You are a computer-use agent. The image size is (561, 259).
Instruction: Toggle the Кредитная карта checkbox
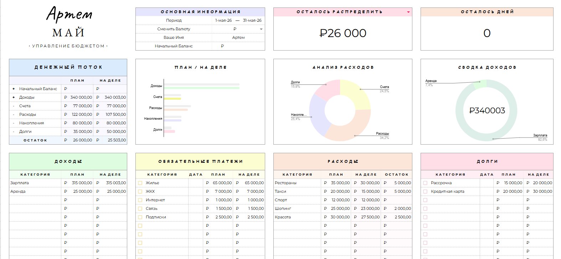pos(425,191)
